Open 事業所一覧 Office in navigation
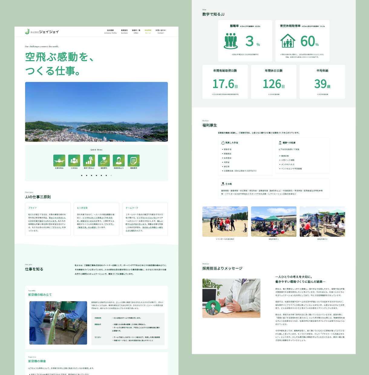The width and height of the screenshot is (369, 375). [x=136, y=31]
